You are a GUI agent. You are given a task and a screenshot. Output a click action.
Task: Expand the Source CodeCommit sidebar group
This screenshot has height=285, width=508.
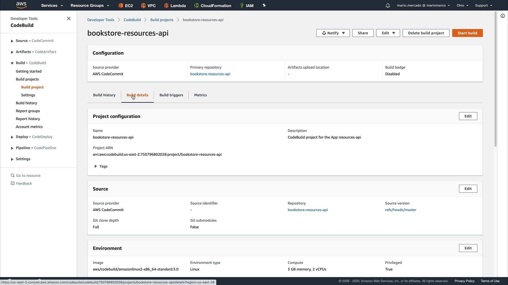coord(12,41)
